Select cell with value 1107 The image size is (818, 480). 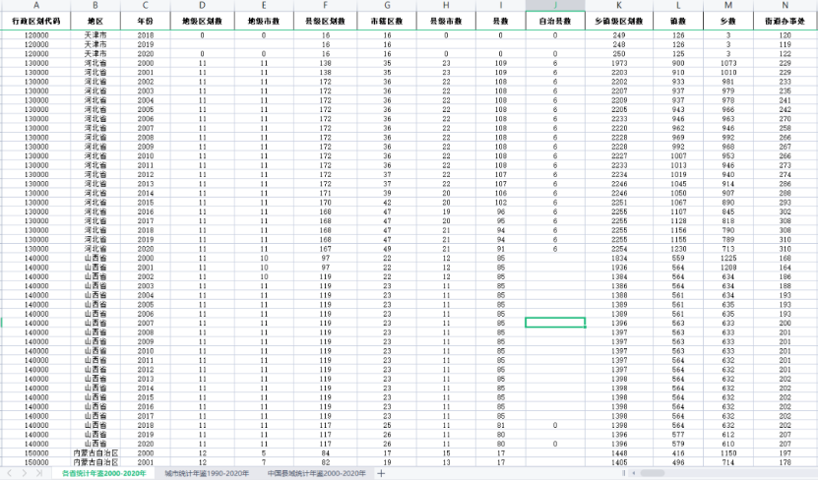click(x=678, y=211)
